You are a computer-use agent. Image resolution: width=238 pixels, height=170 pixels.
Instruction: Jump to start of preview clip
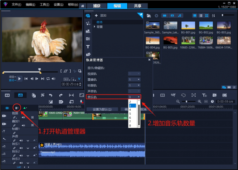(26, 79)
